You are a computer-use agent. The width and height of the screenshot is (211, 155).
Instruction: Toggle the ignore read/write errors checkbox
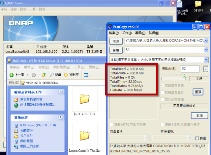tap(162, 86)
